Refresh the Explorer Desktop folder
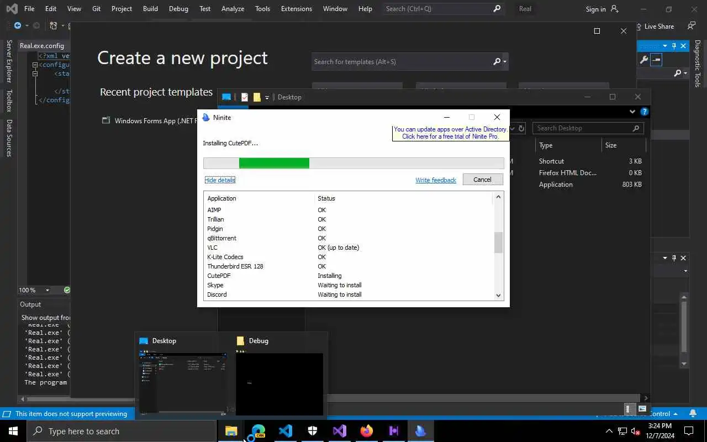Viewport: 707px width, 442px height. coord(521,128)
